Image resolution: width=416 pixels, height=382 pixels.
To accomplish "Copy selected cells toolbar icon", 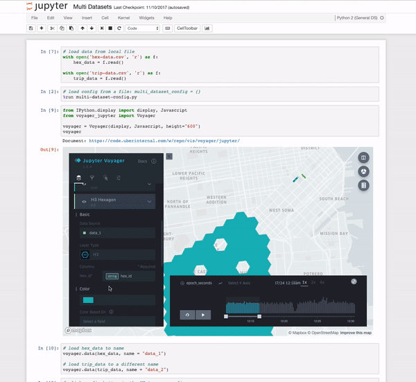I will 62,28.
